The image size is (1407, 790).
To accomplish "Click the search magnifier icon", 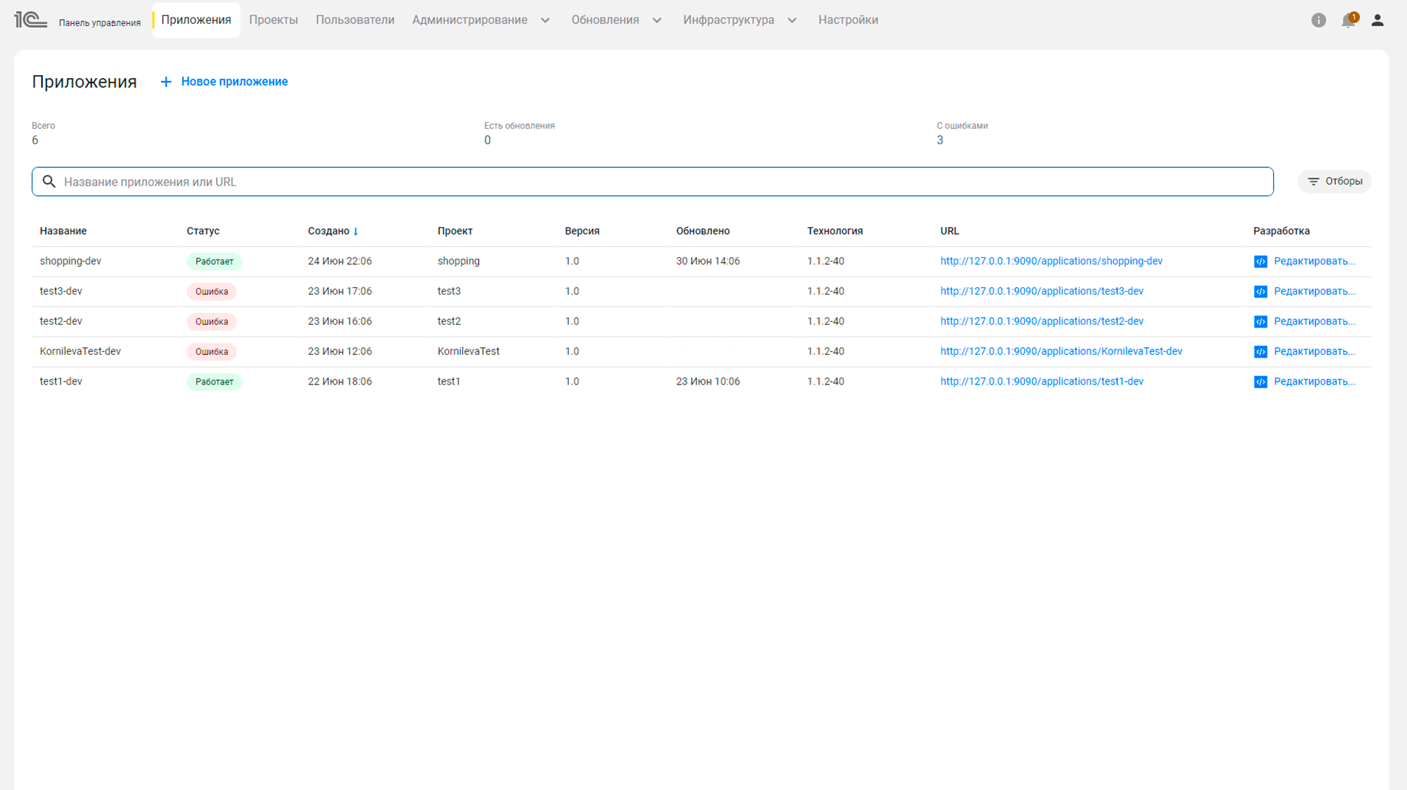I will pyautogui.click(x=49, y=182).
